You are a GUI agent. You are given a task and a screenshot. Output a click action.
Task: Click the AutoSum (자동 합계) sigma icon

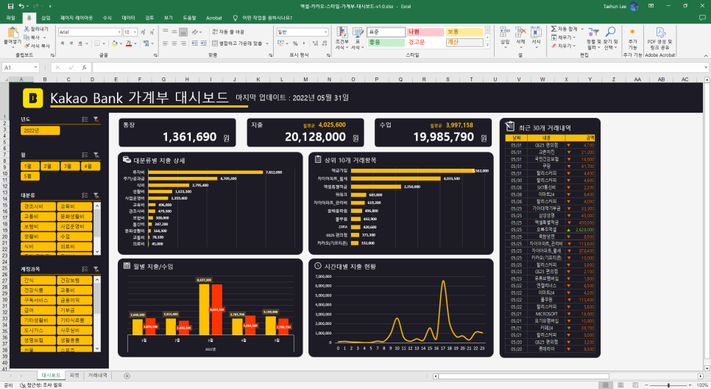[553, 29]
